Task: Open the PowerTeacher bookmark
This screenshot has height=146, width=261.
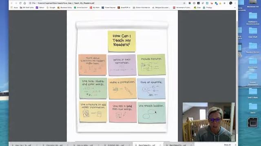Action: point(108,8)
